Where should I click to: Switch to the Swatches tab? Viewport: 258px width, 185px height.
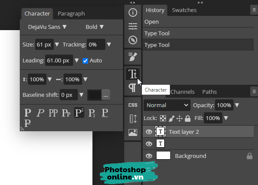[184, 10]
